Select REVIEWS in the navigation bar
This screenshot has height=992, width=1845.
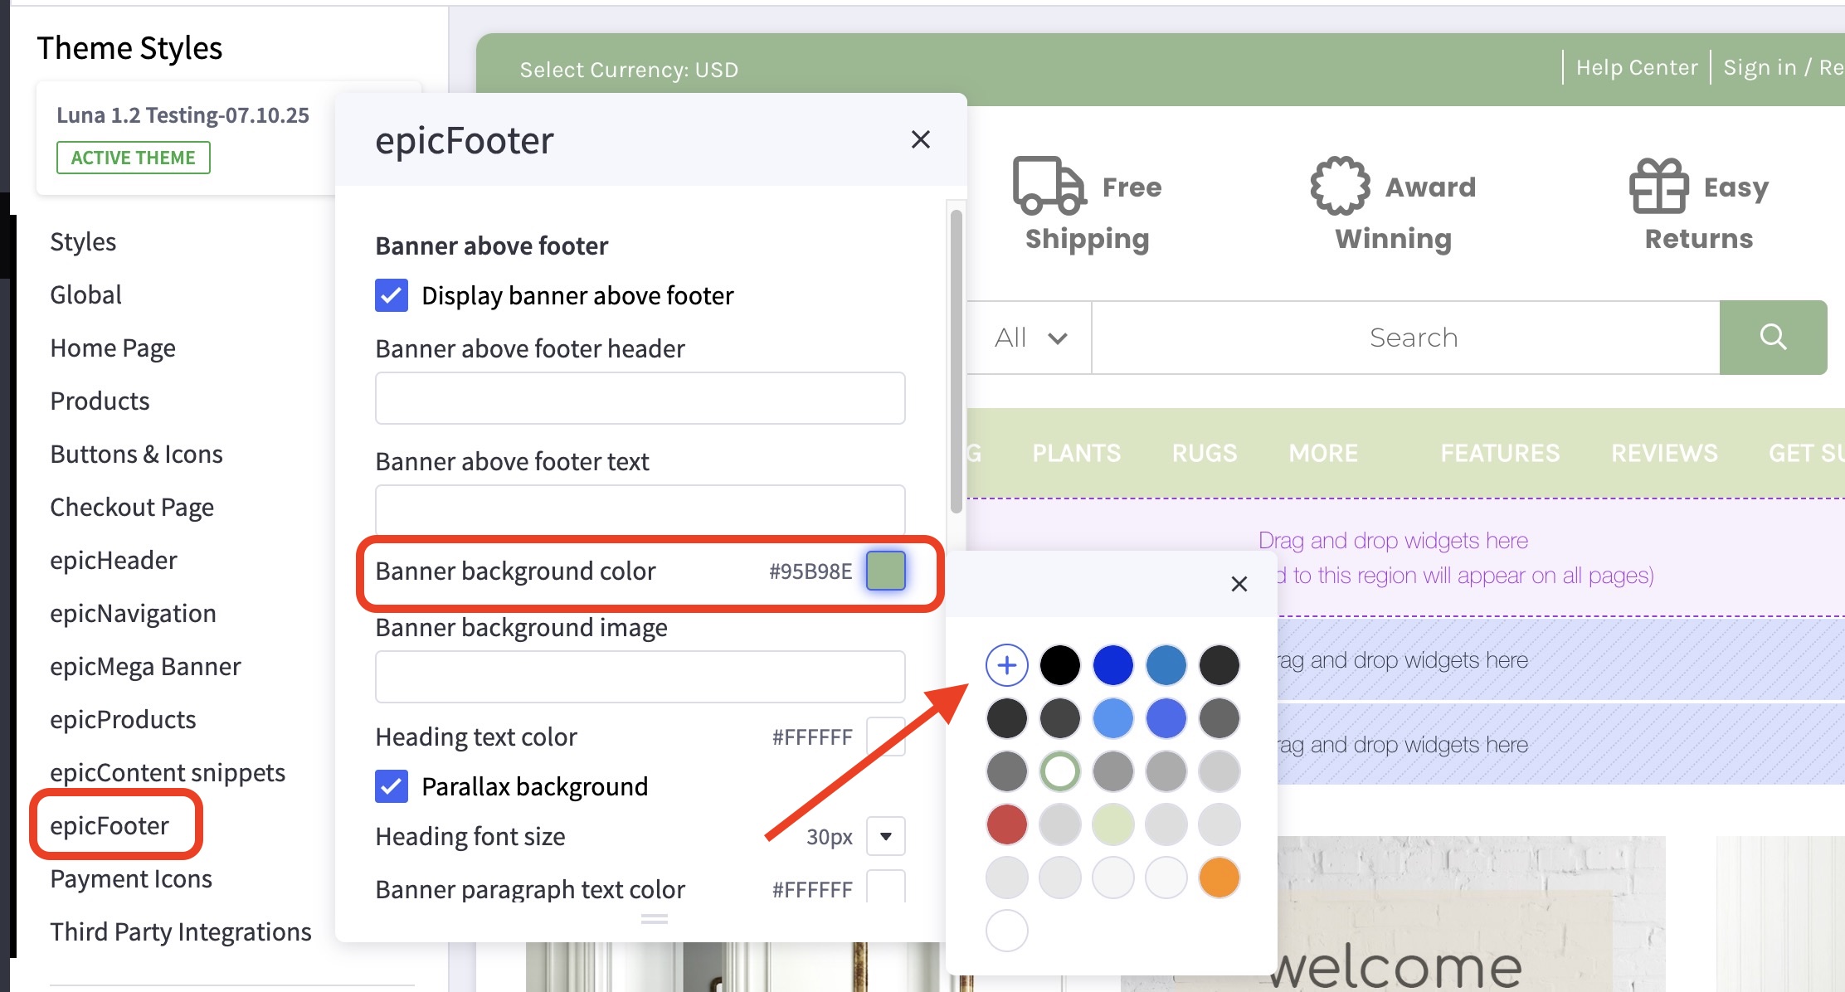tap(1663, 453)
